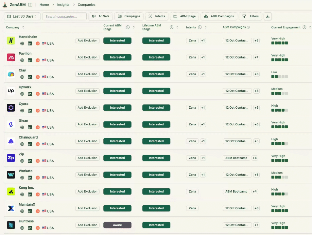312x235 pixels.
Task: Click Huntress's Aware stage badge
Action: click(x=117, y=225)
